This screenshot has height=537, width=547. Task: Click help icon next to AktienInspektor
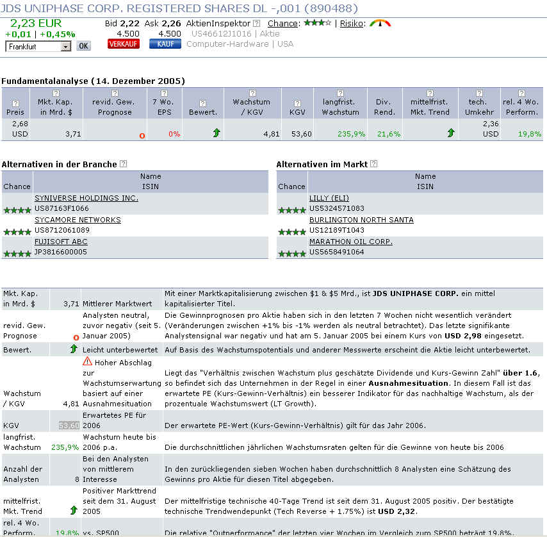click(257, 24)
